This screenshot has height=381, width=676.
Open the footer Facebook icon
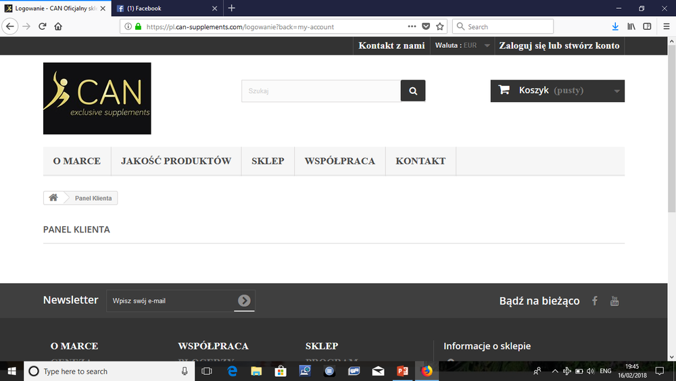point(594,301)
